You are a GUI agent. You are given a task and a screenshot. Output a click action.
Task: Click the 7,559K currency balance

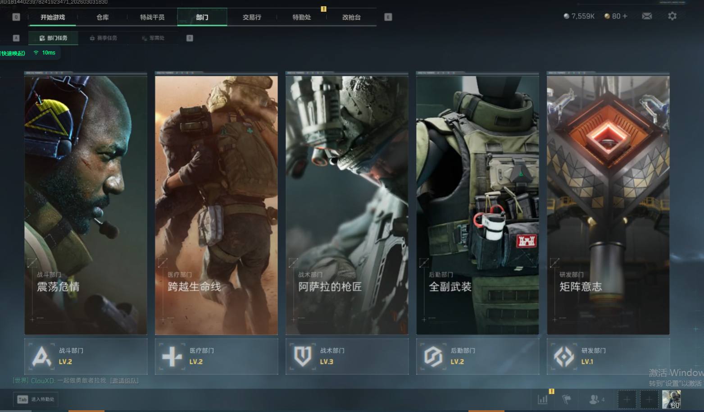(583, 16)
